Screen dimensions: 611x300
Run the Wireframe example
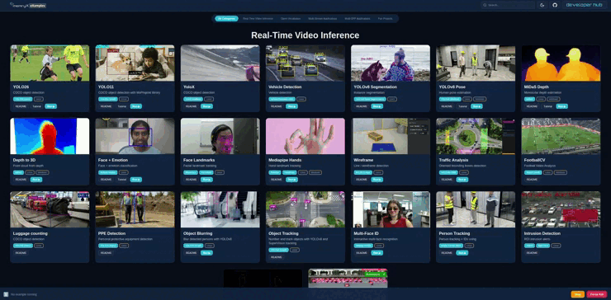click(x=377, y=180)
